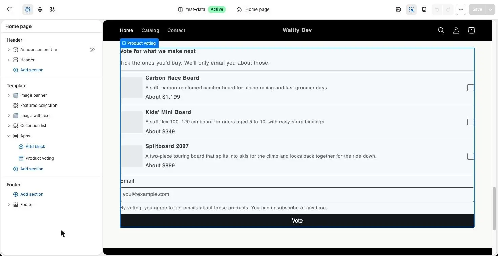Open Catalog in storefront navigation
Image resolution: width=498 pixels, height=256 pixels.
[x=150, y=30]
